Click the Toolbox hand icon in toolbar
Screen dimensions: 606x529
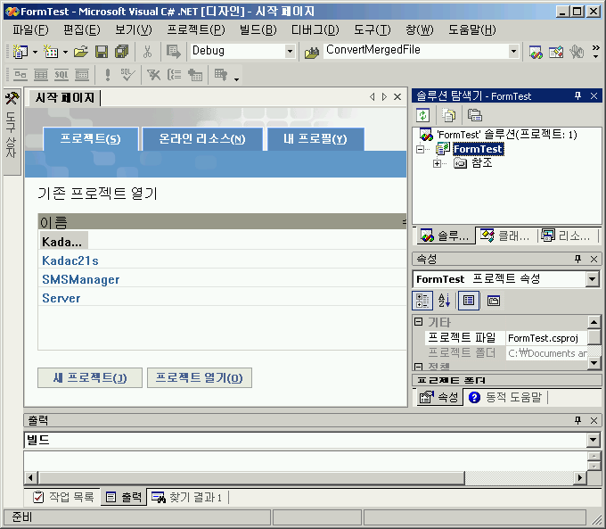click(x=577, y=52)
